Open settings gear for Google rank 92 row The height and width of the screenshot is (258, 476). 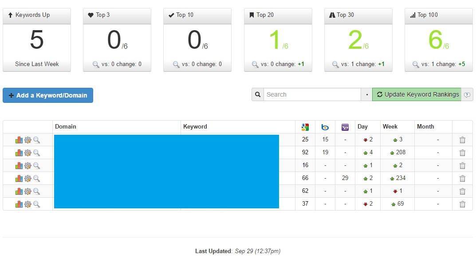[x=28, y=152]
